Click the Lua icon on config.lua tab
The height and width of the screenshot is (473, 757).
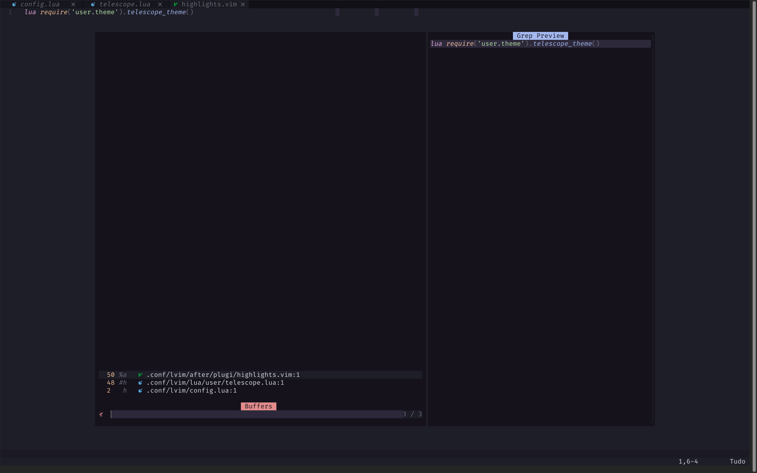tap(14, 4)
